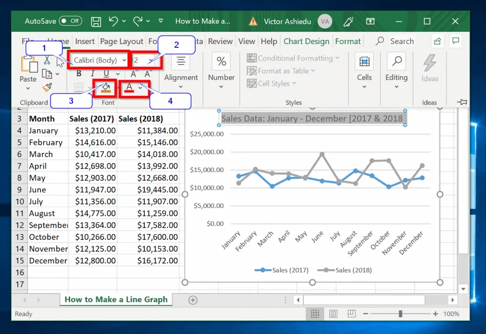Screen dimensions: 486x334
Task: Expand the Paste options dropdown arrow
Action: pos(28,88)
